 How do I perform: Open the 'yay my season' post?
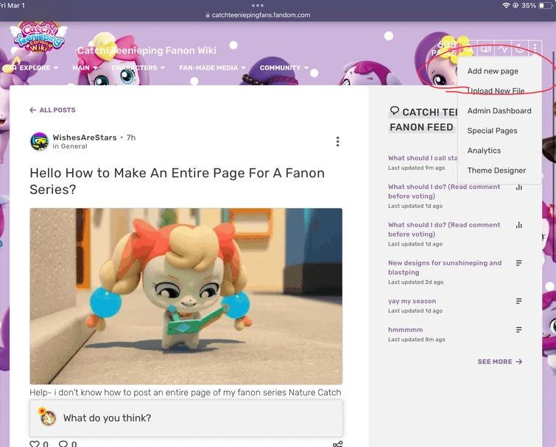412,301
